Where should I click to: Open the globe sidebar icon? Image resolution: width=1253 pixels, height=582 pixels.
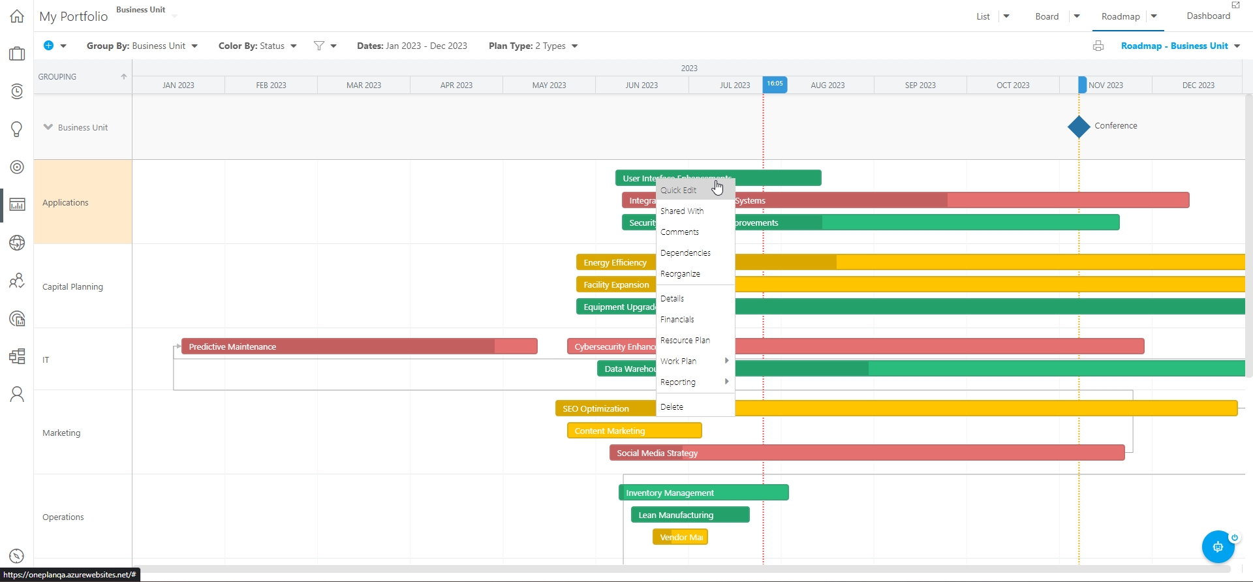(x=17, y=243)
